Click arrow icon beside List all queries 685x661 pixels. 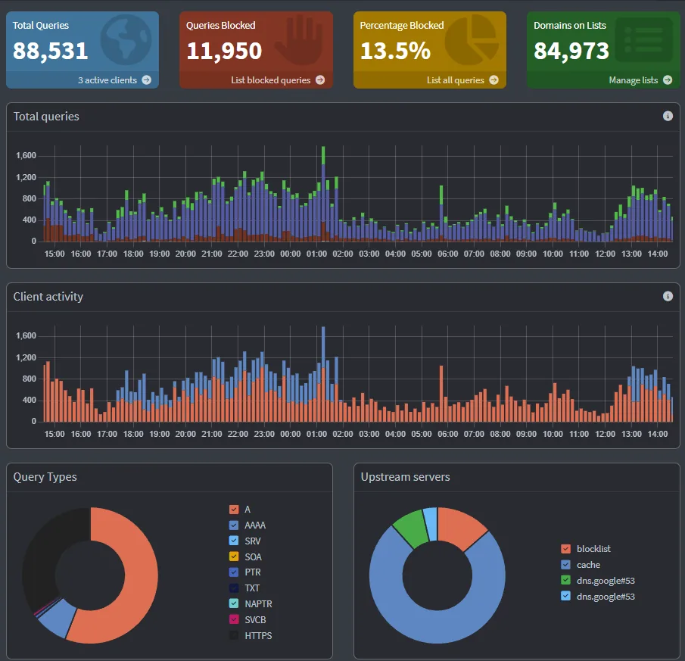494,80
